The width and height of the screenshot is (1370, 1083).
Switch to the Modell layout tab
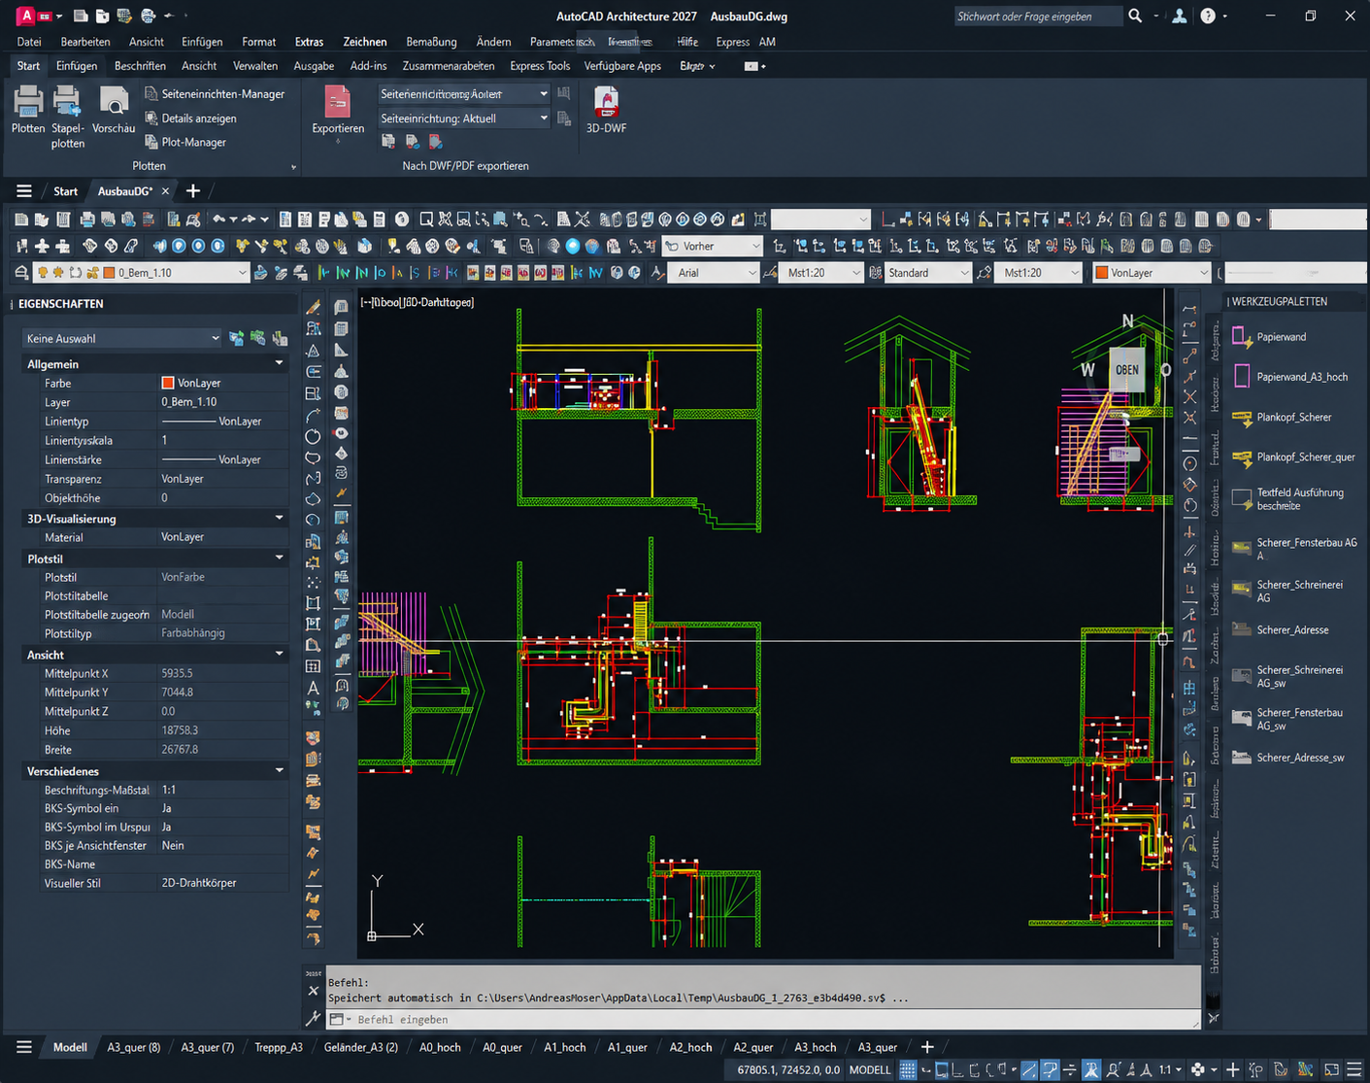(x=70, y=1047)
